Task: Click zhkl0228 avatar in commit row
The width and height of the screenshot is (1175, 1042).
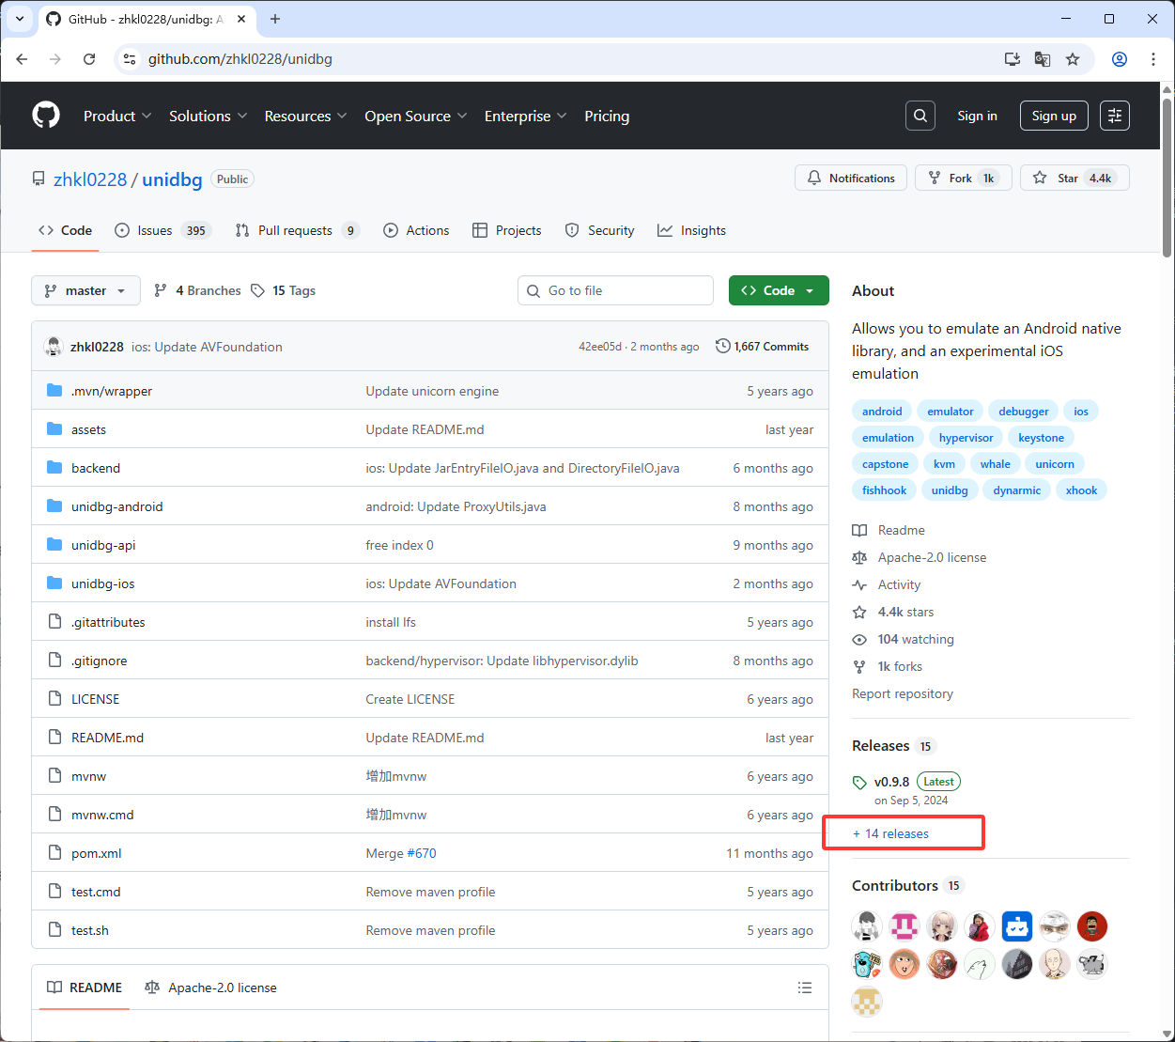Action: click(x=54, y=347)
